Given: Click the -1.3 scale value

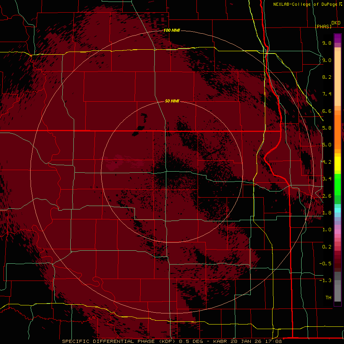Looking at the screenshot, I should coord(325,281).
